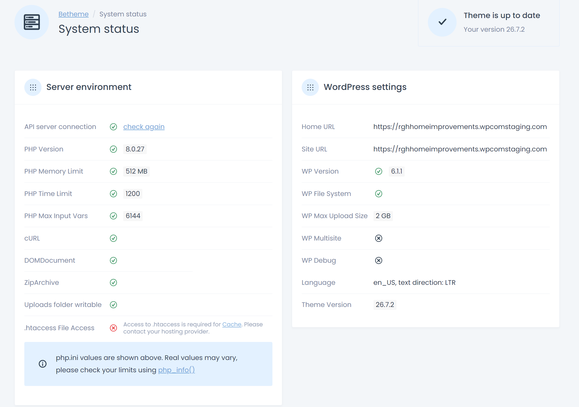This screenshot has height=407, width=579.
Task: Click the PHP Version green check icon
Action: (x=113, y=149)
